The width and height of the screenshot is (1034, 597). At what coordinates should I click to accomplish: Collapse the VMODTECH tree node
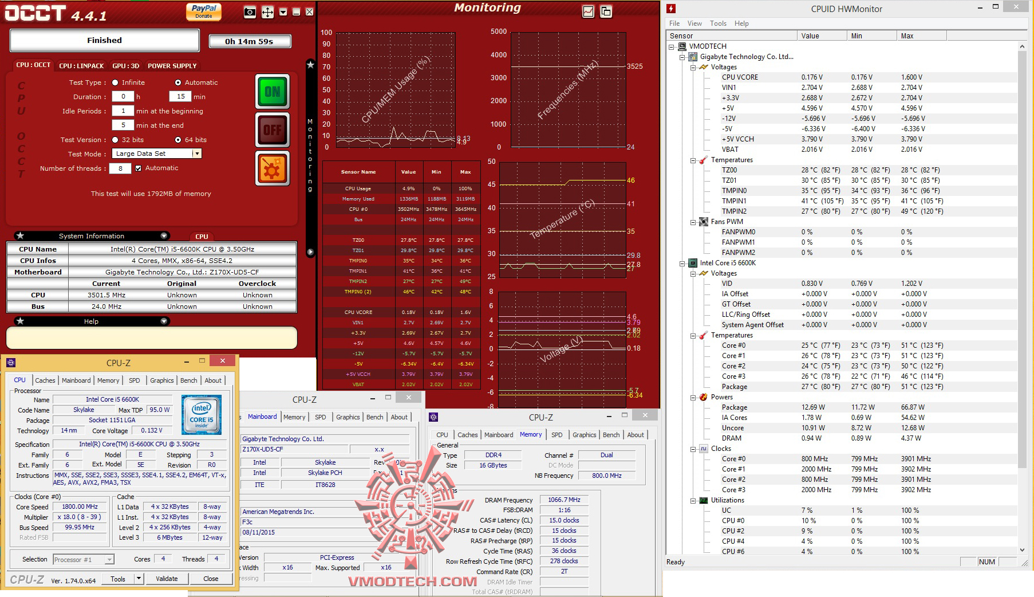tap(672, 46)
